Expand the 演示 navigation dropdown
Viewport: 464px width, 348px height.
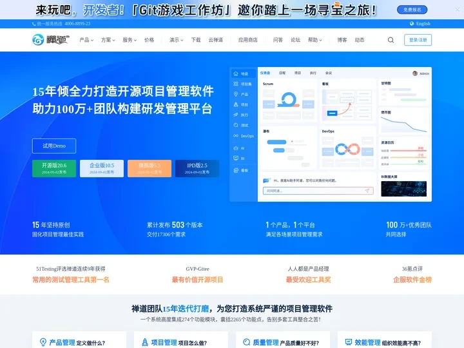[177, 40]
